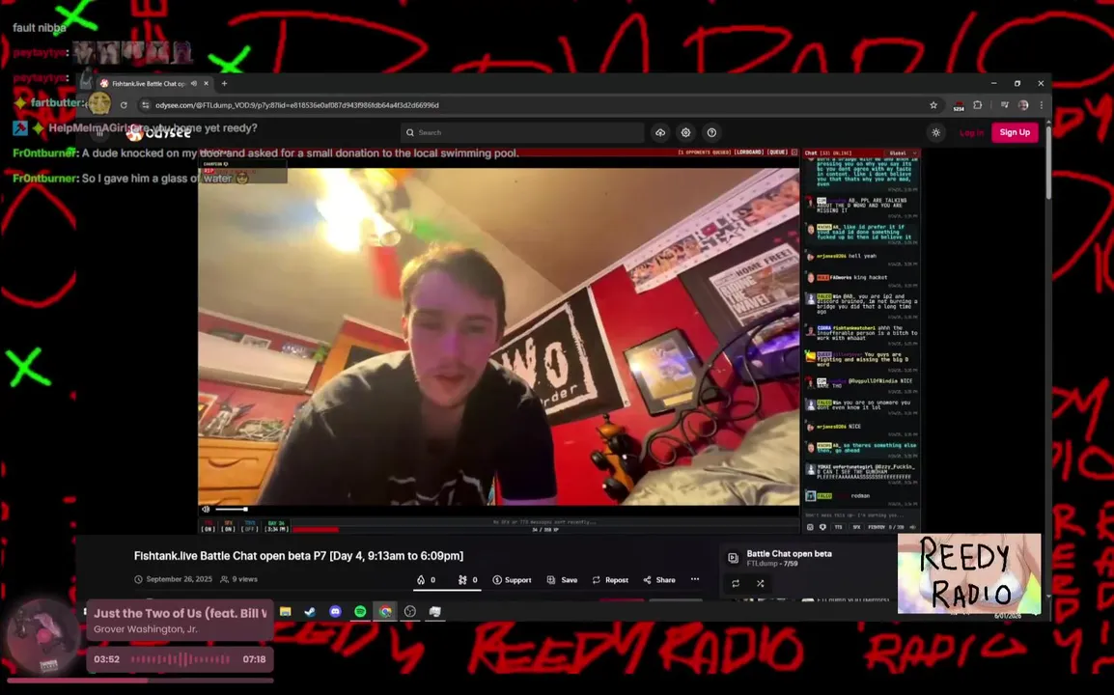Open File Explorer from taskbar
1114x695 pixels.
286,612
